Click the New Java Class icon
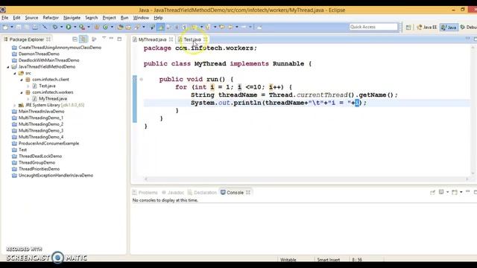Image resolution: width=477 pixels, height=268 pixels. (x=105, y=28)
